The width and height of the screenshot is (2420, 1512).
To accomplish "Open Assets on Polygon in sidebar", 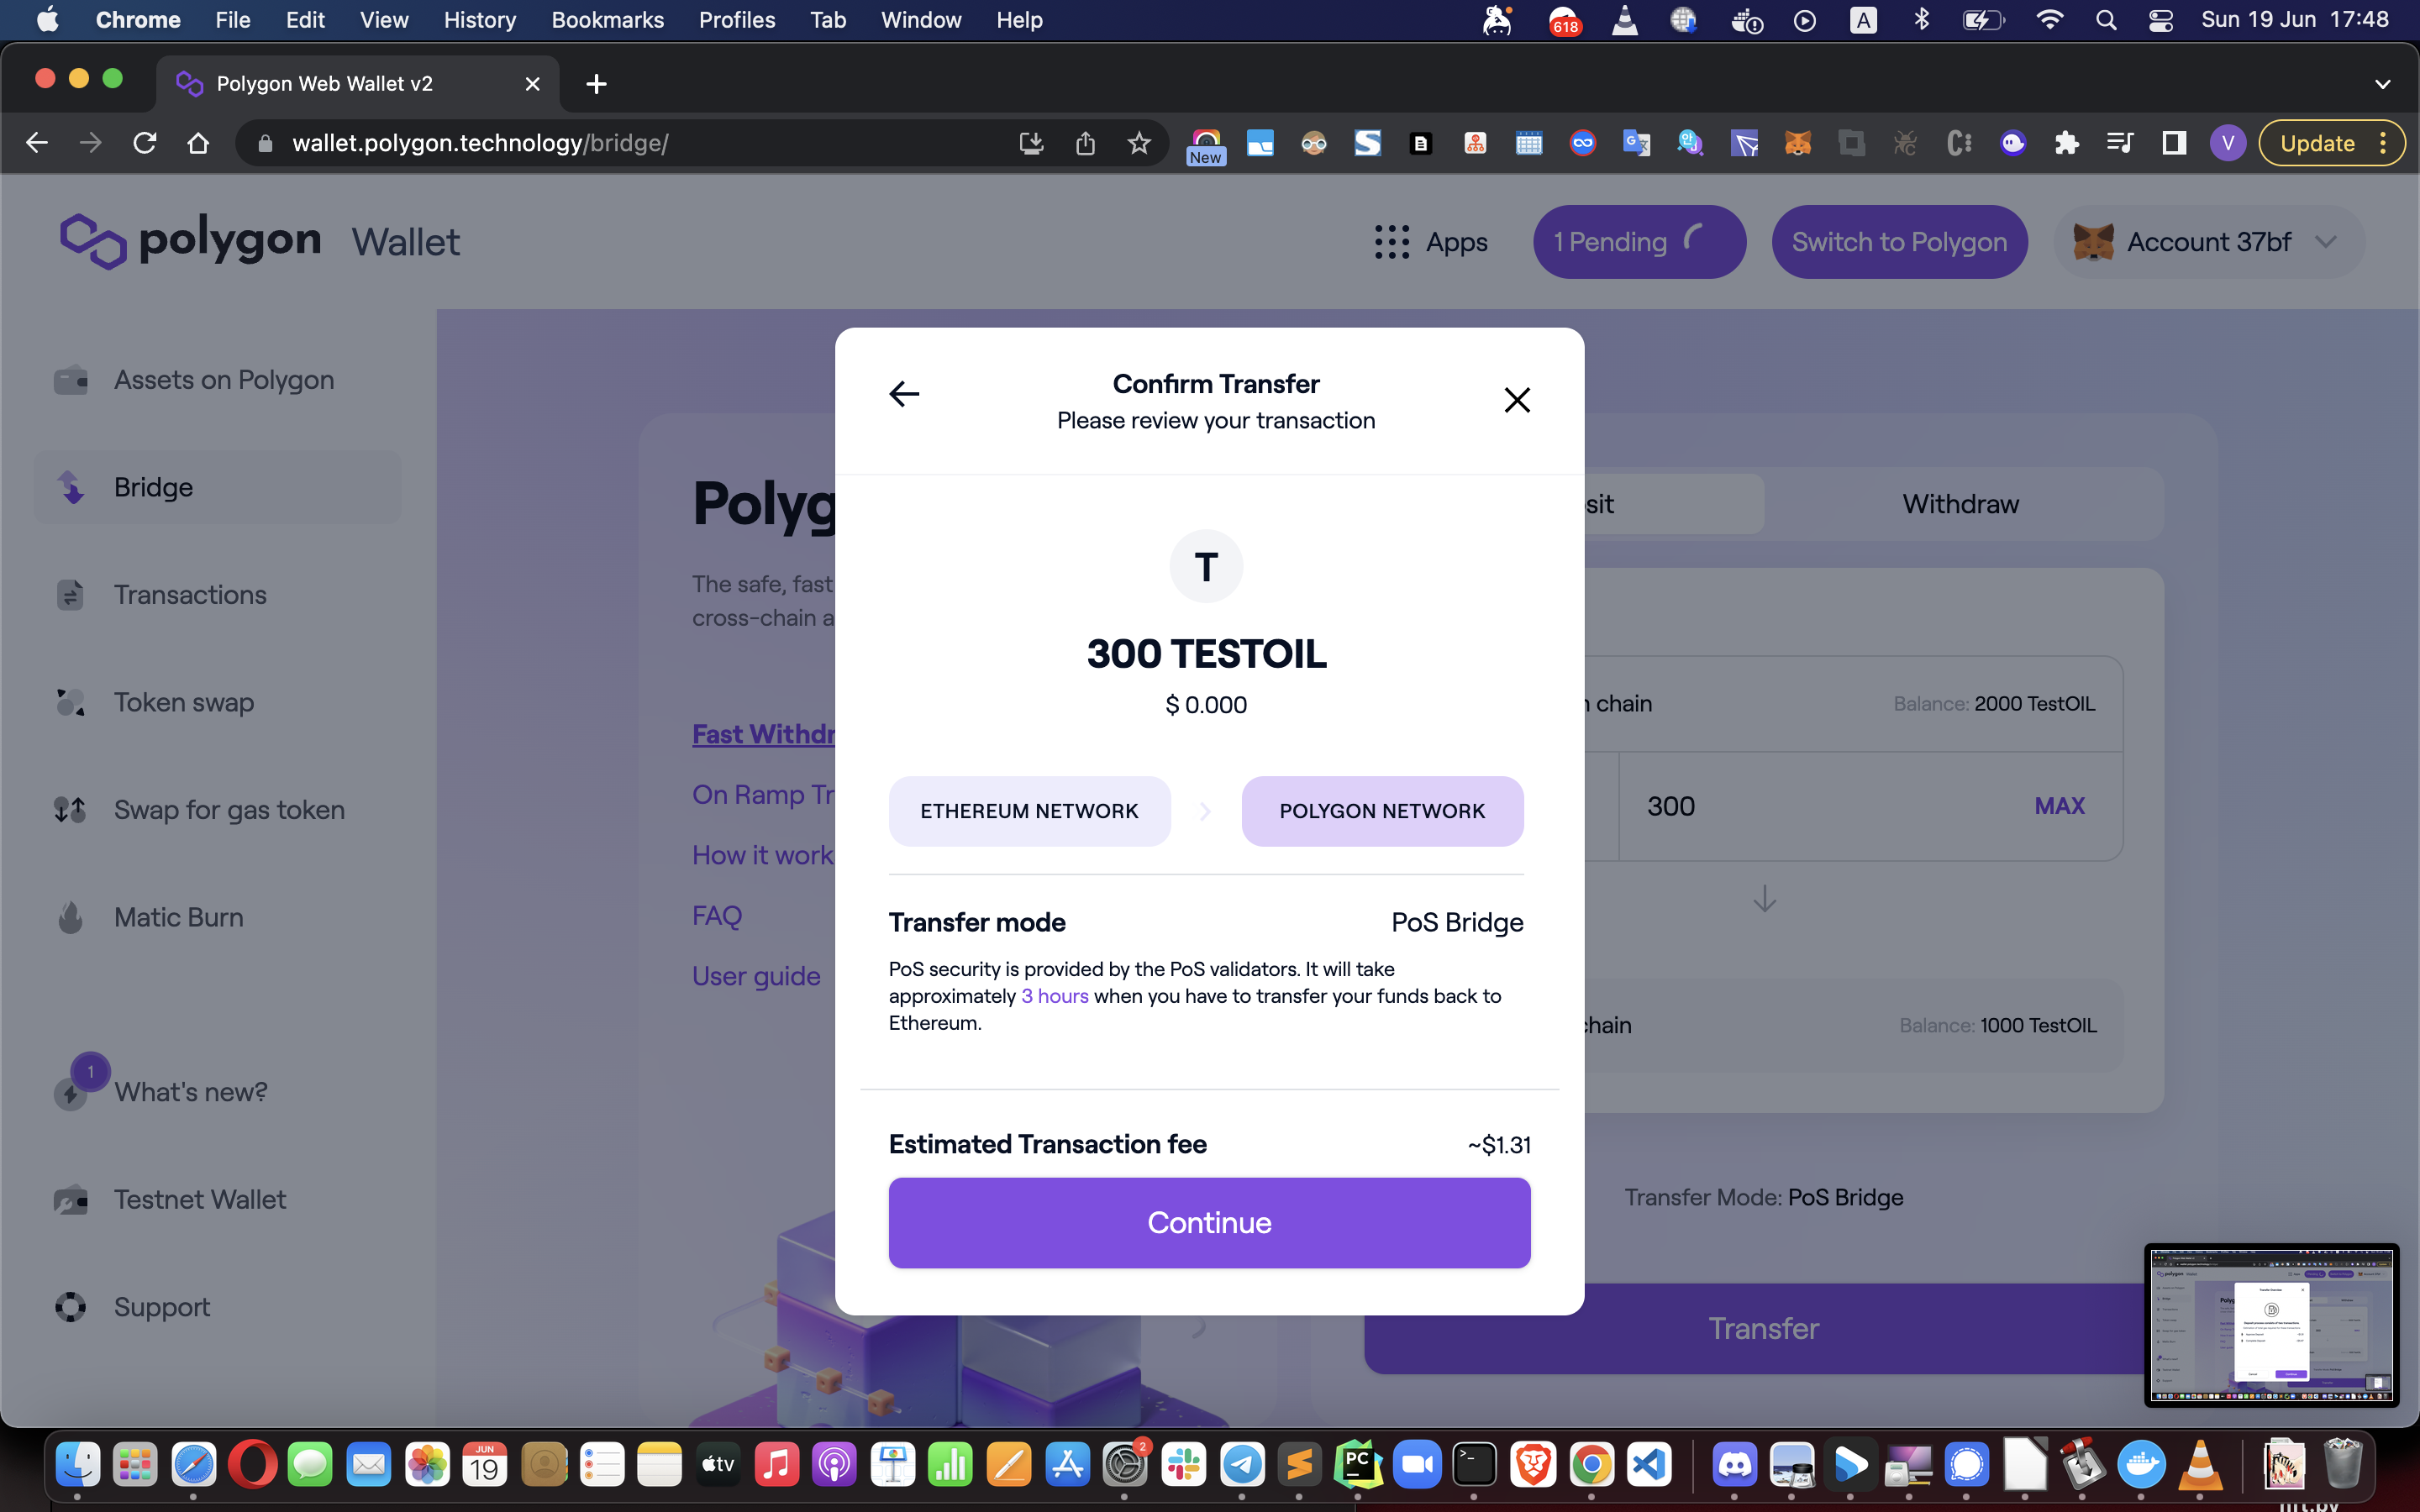I will (223, 380).
